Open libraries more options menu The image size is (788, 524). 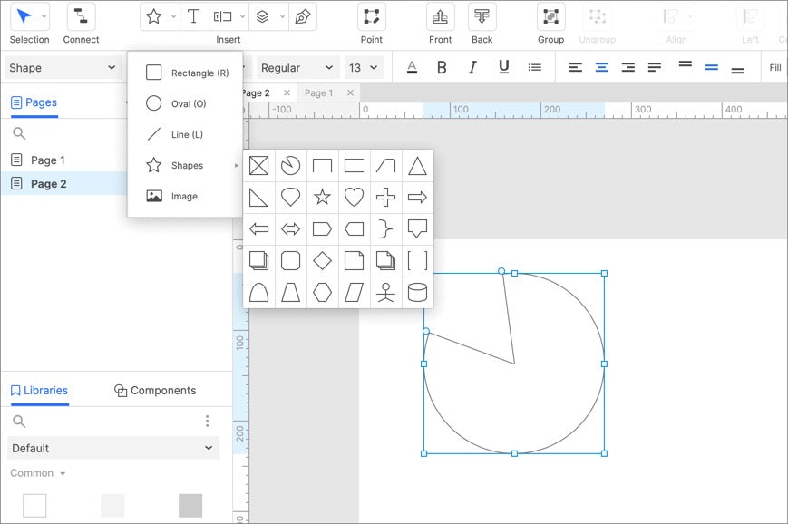[x=207, y=421]
